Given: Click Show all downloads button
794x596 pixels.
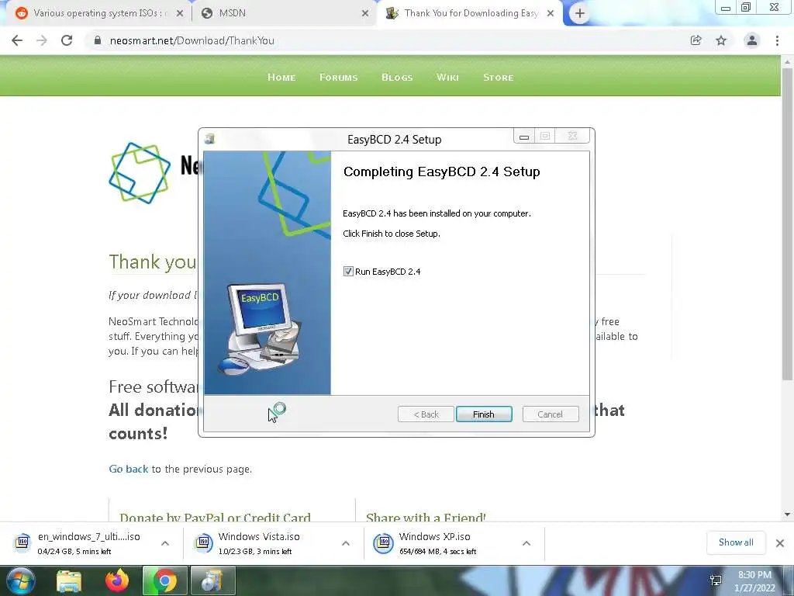Looking at the screenshot, I should tap(736, 542).
